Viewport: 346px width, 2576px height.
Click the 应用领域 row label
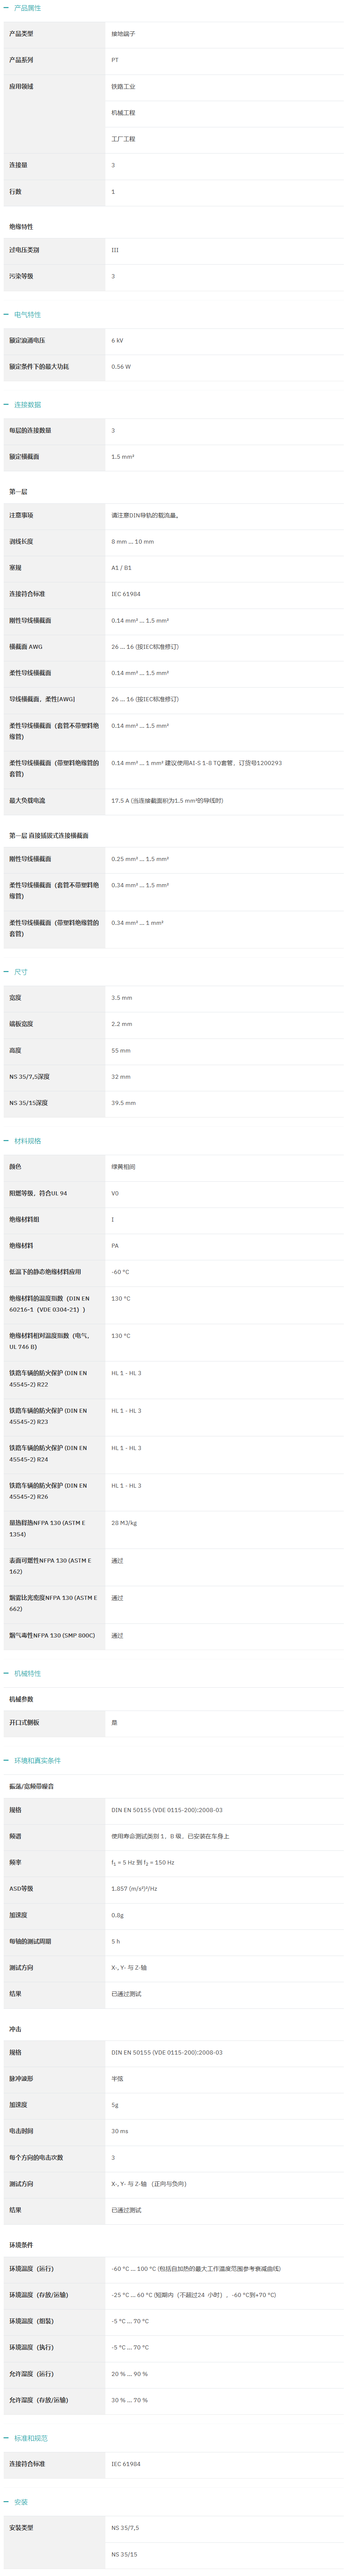(21, 87)
